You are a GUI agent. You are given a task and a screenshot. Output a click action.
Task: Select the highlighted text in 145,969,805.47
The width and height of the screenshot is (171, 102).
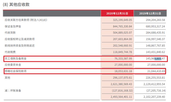click(x=158, y=58)
